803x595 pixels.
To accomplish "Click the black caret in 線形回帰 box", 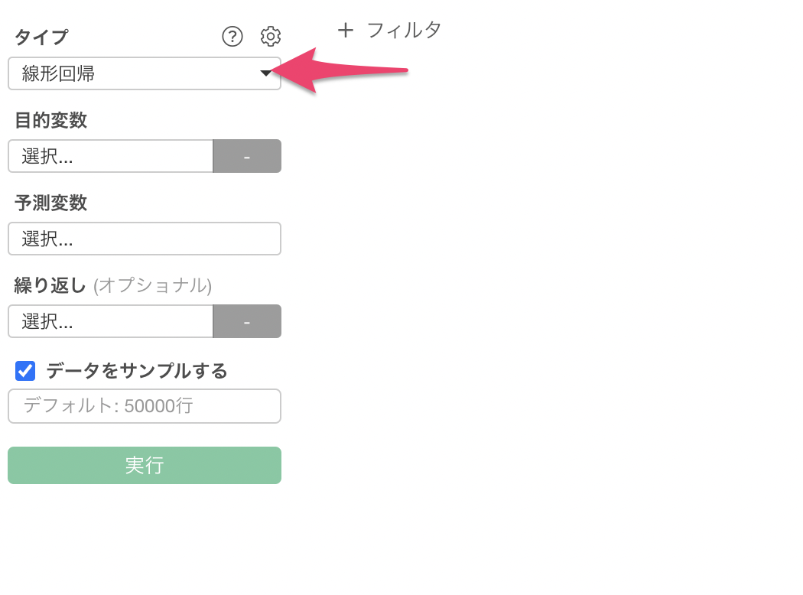I will (x=266, y=73).
